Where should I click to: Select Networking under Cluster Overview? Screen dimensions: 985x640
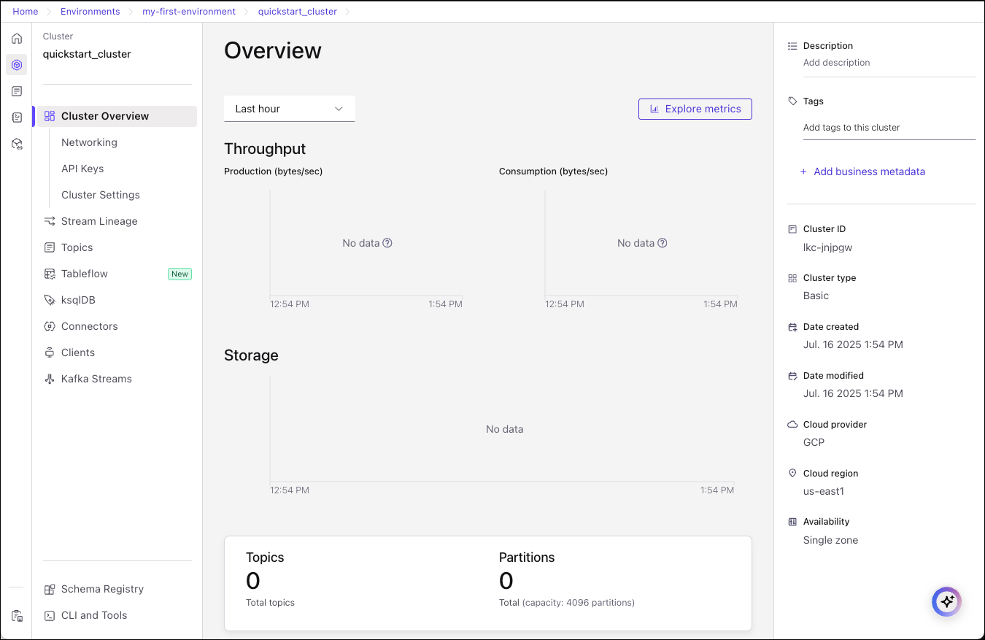89,142
